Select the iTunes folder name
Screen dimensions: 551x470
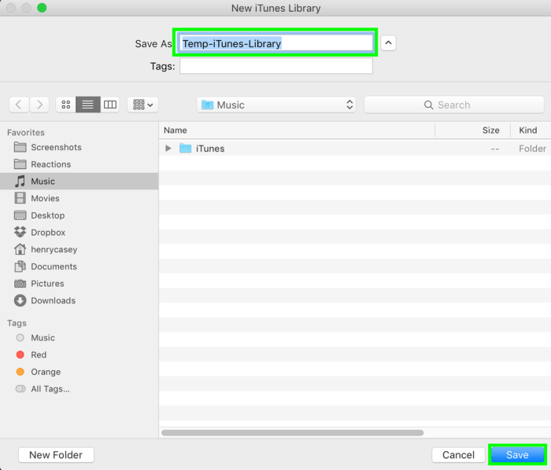[x=210, y=149]
